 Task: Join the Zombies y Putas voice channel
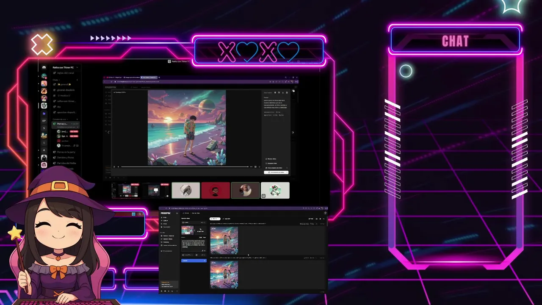click(x=65, y=157)
